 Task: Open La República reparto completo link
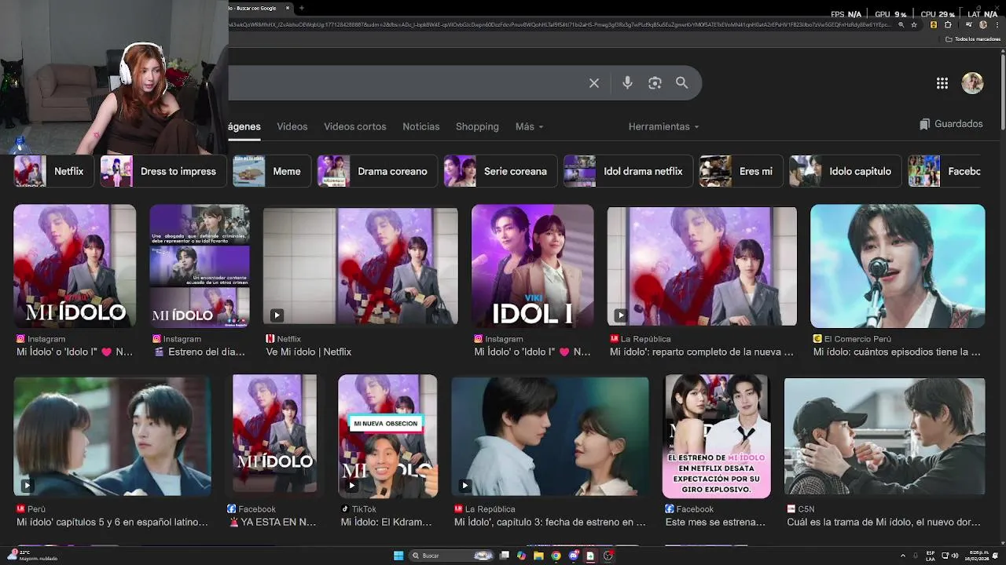pos(702,352)
